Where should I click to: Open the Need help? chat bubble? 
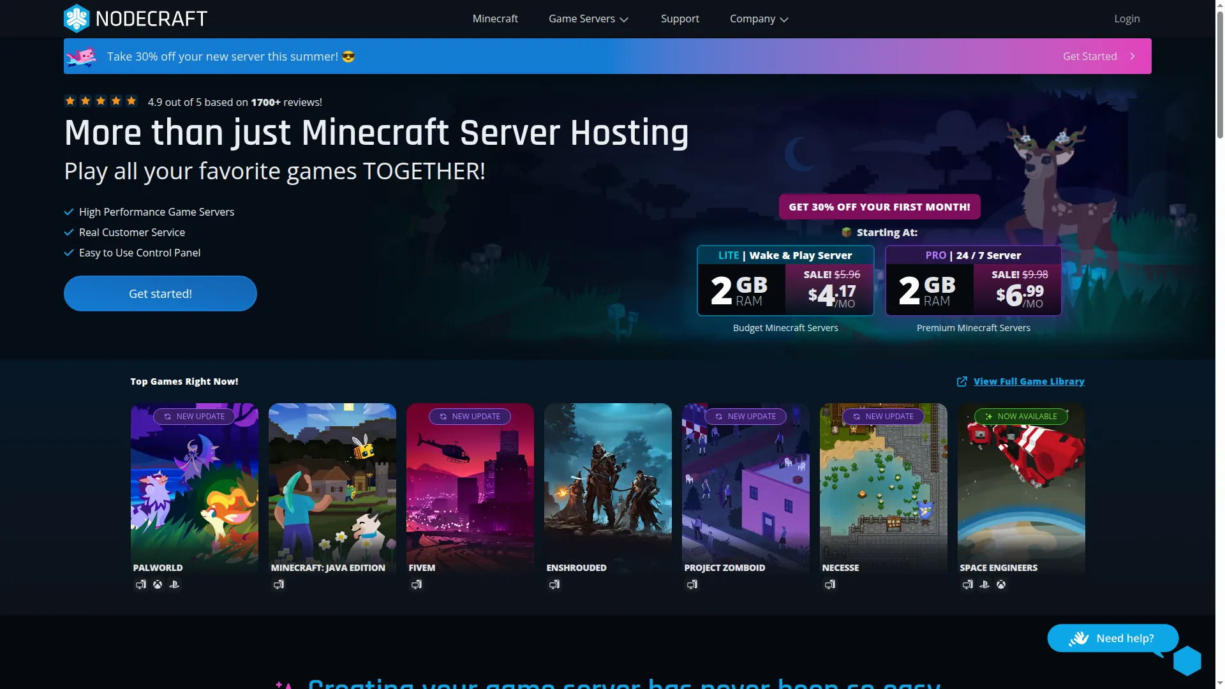(x=1113, y=638)
